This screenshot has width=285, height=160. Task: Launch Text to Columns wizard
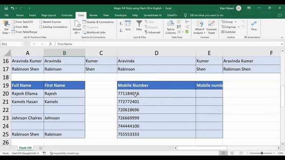point(171,27)
